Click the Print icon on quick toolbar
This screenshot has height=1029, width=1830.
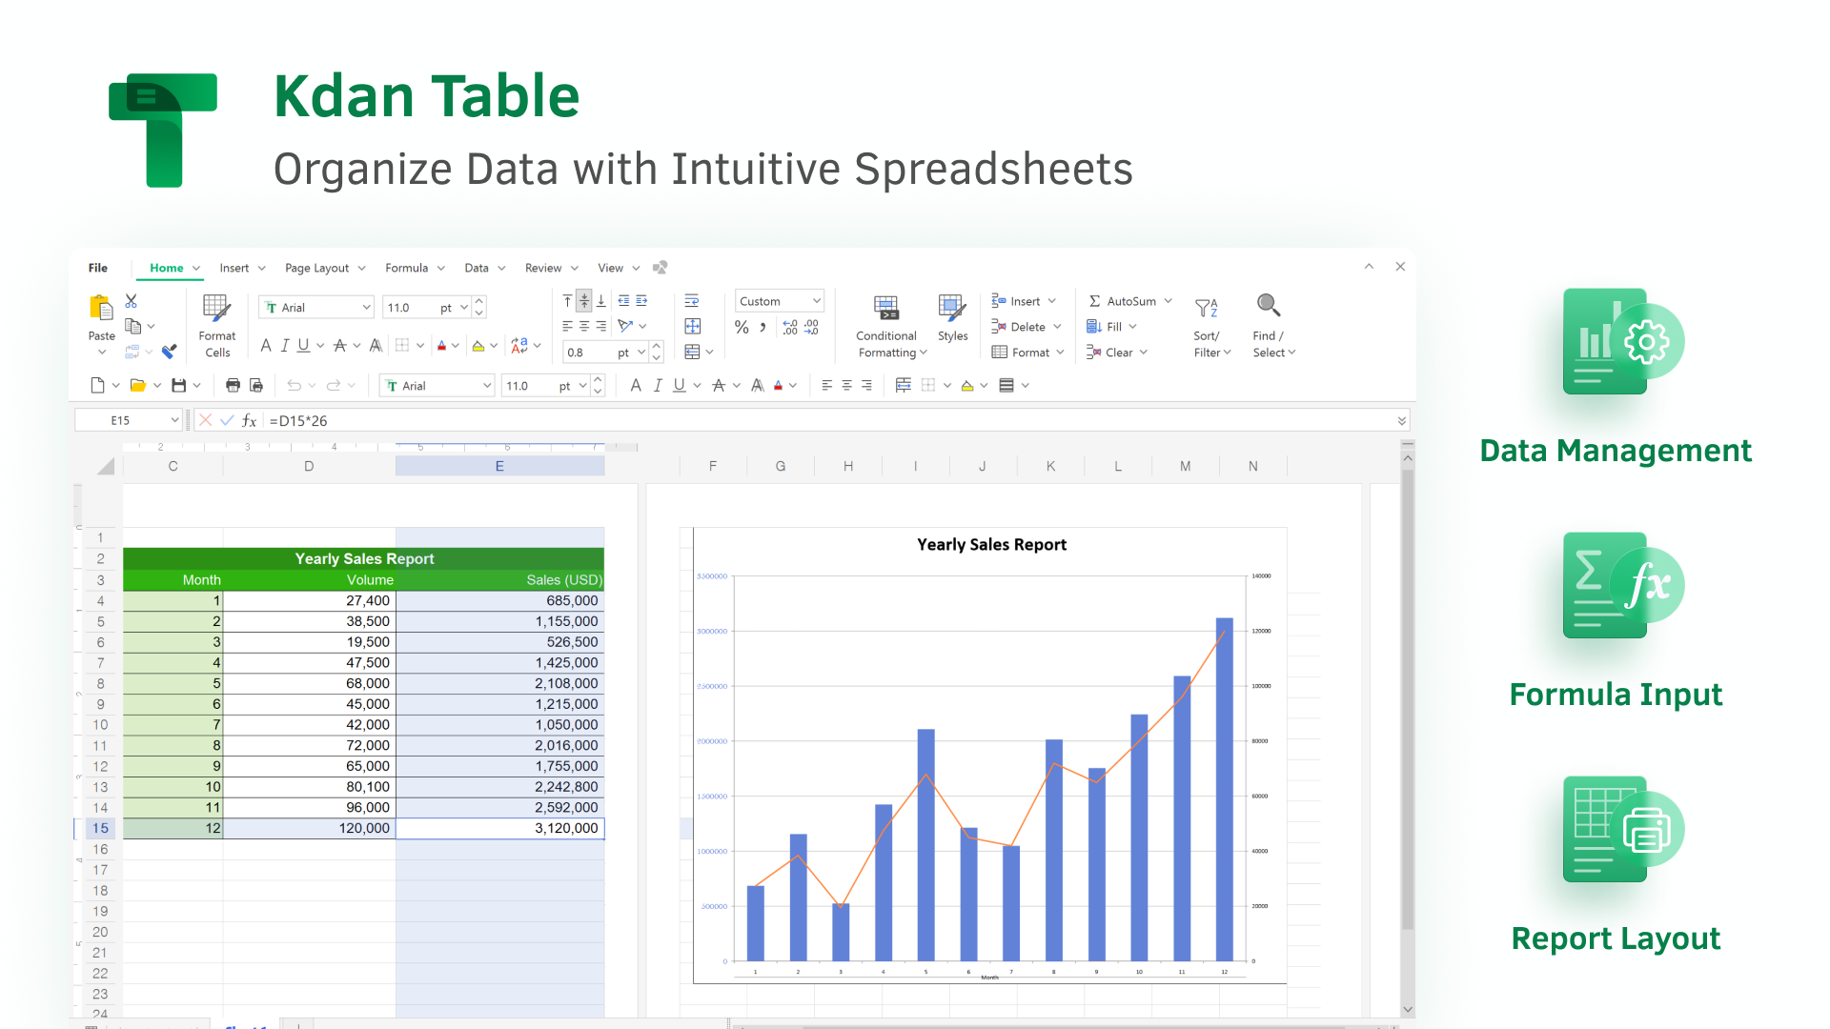234,385
